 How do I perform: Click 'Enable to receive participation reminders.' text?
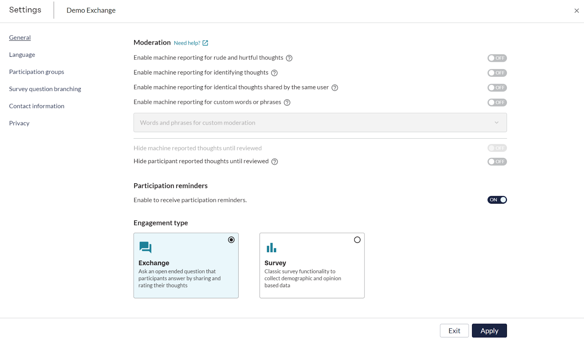pos(190,200)
